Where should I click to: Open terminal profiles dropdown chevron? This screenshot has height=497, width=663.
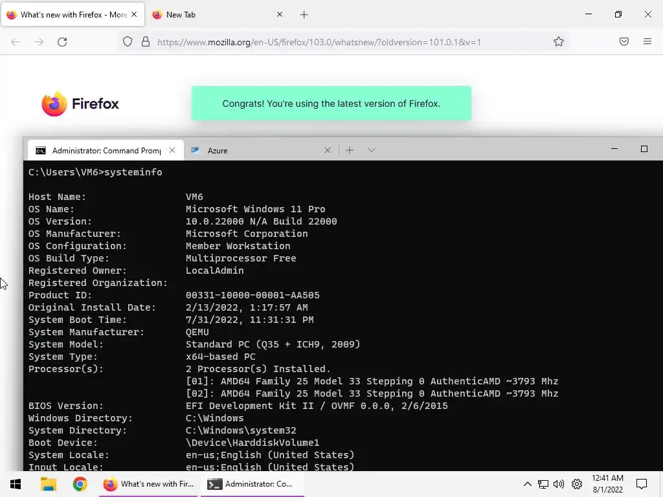371,150
